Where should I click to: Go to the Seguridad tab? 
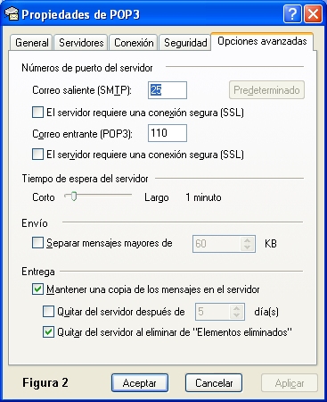[185, 43]
